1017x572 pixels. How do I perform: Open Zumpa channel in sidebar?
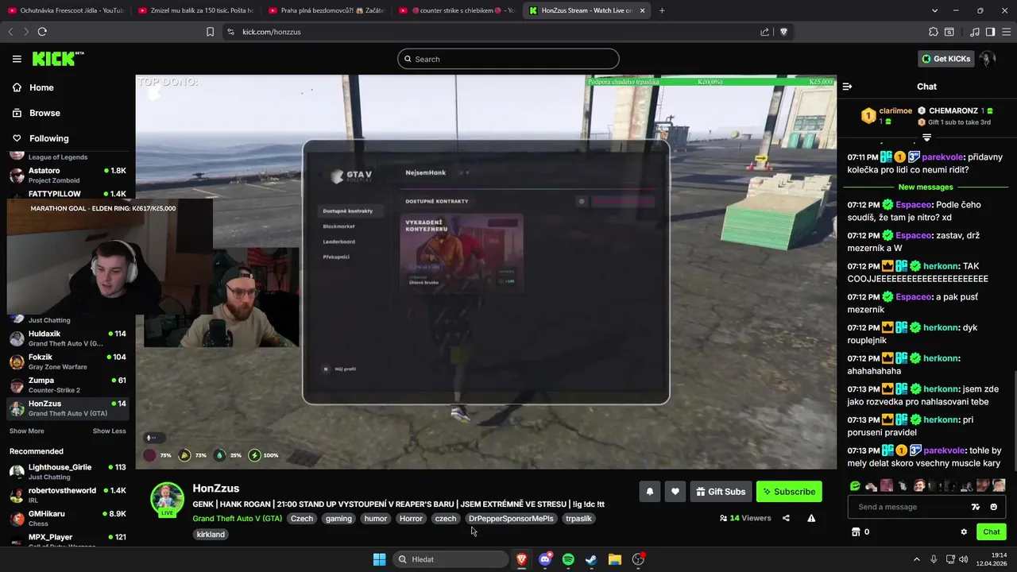click(x=68, y=385)
